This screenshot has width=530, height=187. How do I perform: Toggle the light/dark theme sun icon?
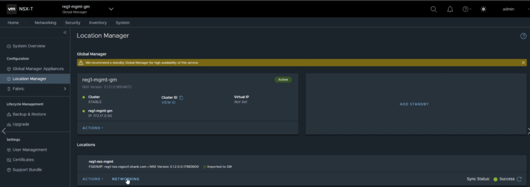483,9
